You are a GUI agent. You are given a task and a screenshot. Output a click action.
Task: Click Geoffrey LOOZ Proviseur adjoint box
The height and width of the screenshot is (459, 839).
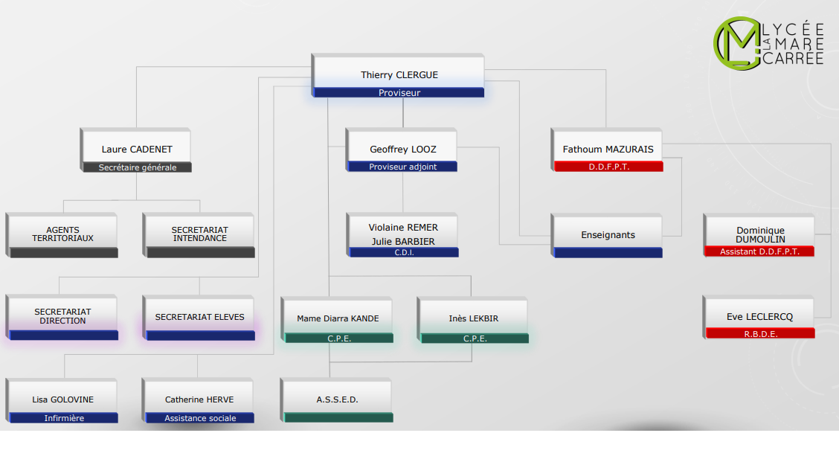pos(402,149)
